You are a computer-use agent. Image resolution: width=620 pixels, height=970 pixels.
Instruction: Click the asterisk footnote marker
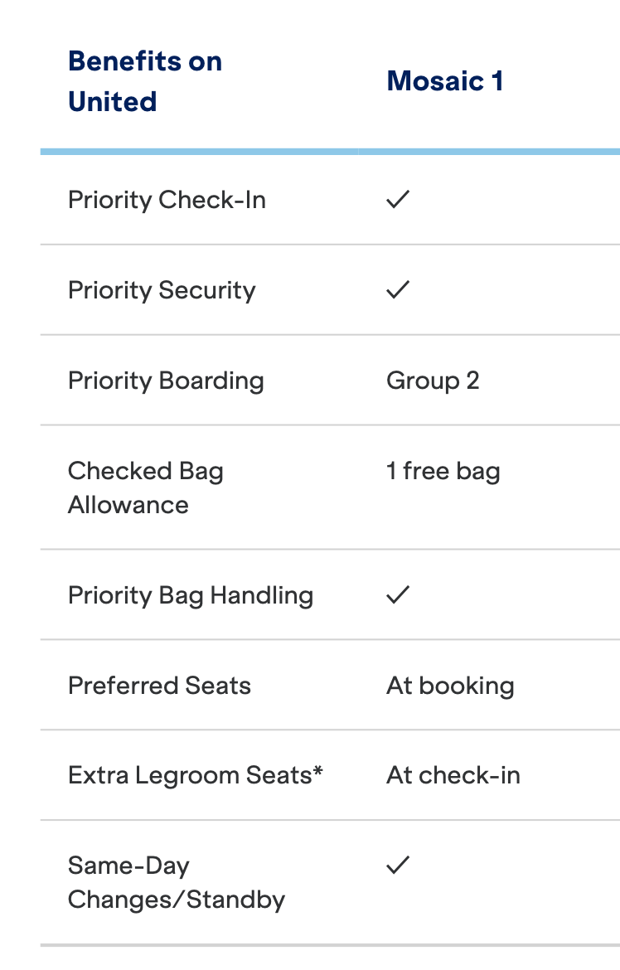pos(318,772)
